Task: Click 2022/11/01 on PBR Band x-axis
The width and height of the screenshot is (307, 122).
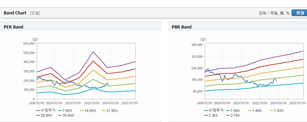Action: tap(260, 103)
